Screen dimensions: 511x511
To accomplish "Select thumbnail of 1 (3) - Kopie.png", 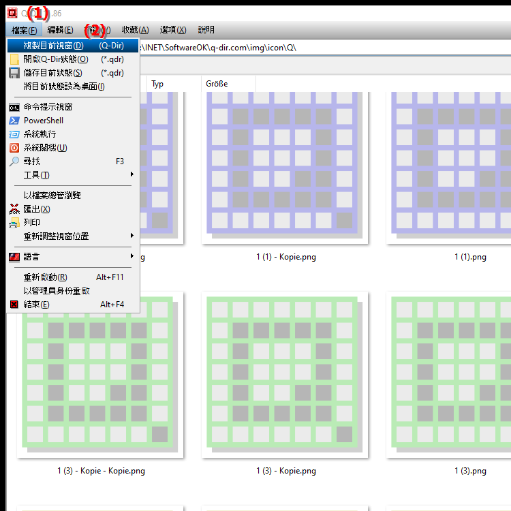I will (285, 375).
